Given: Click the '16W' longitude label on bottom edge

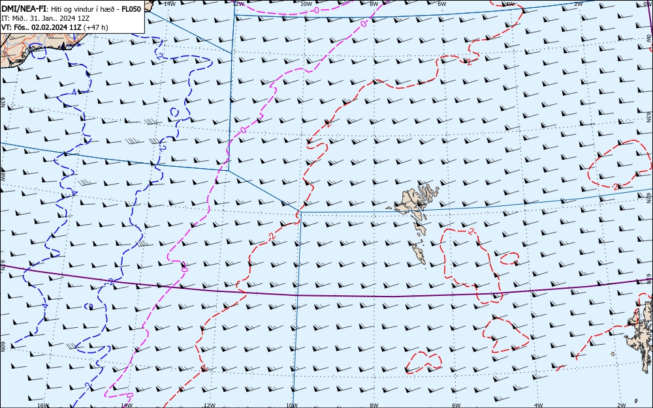Looking at the screenshot, I should click(x=43, y=405).
